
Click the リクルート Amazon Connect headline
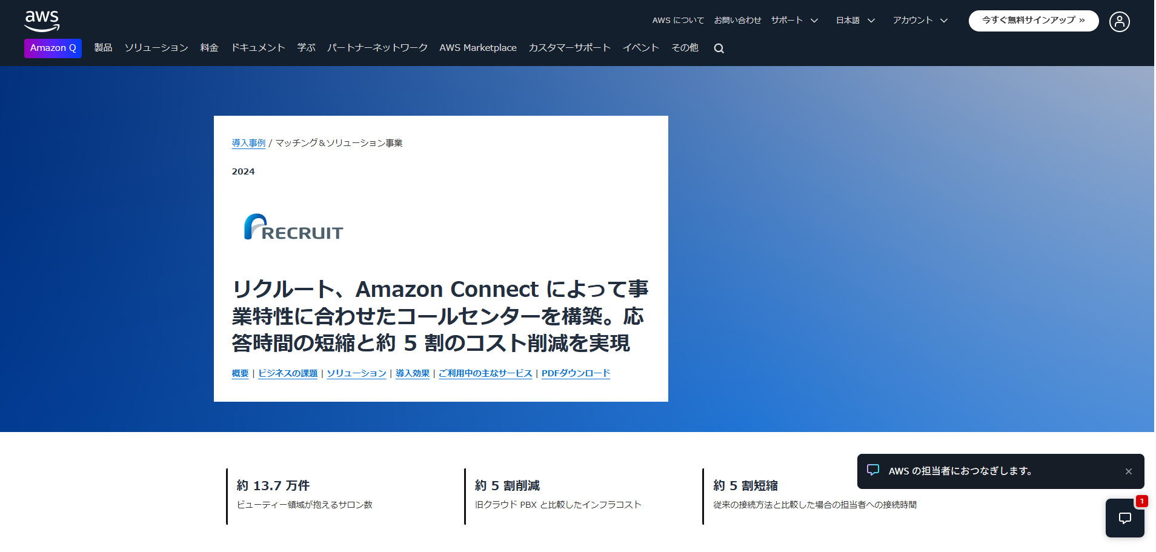click(x=440, y=316)
